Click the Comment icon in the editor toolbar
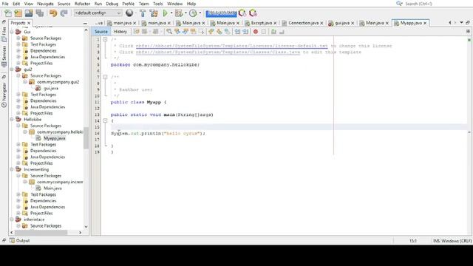Screen dimensions: 473x266 click(273, 32)
